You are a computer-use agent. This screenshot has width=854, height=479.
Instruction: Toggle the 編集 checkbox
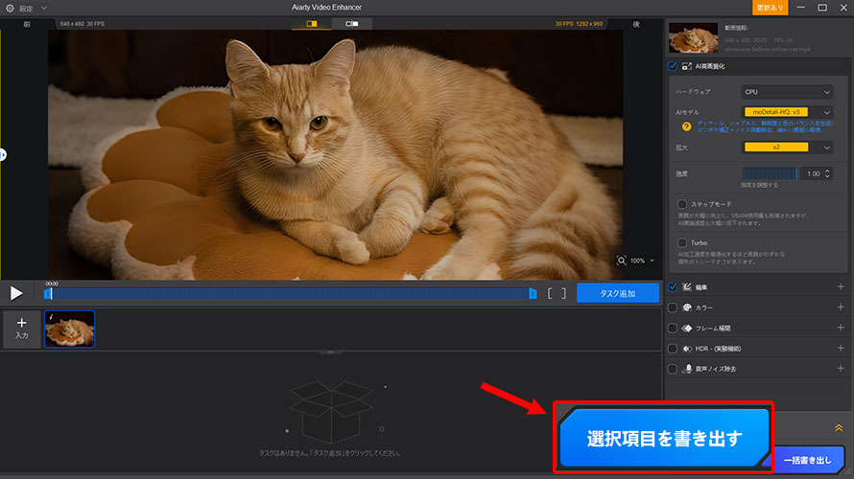(673, 287)
